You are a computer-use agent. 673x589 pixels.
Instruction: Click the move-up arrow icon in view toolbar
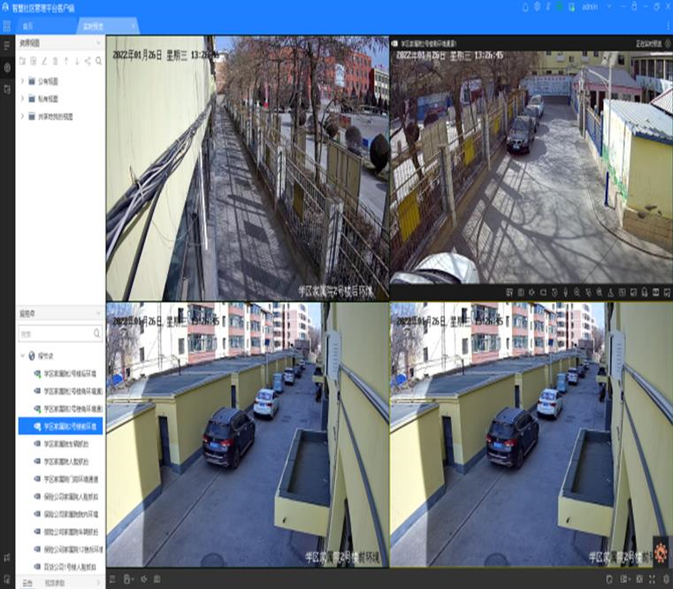coord(65,61)
